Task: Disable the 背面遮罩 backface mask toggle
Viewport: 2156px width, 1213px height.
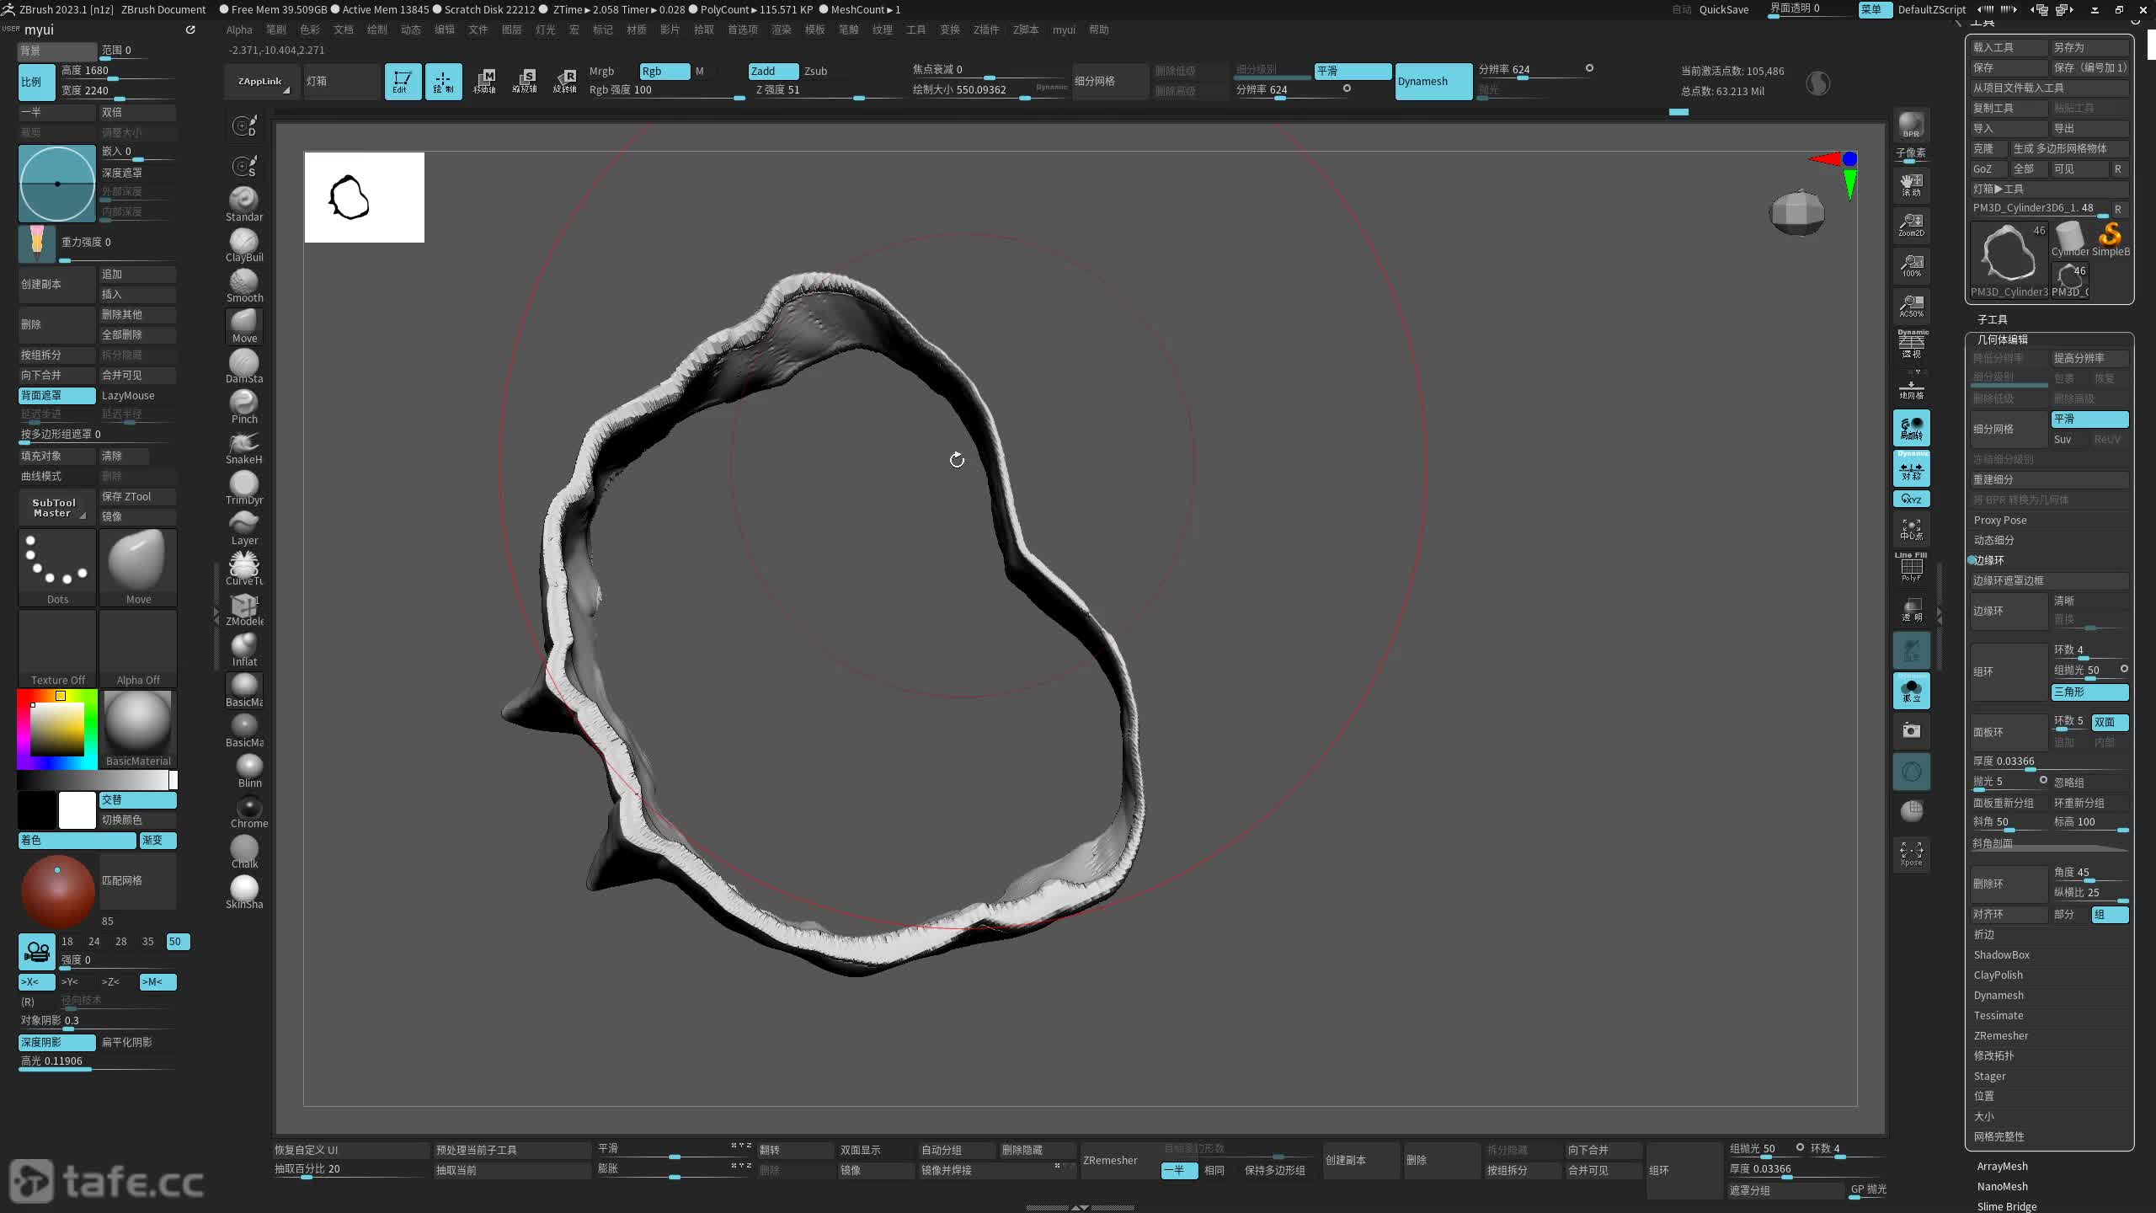Action: (x=56, y=395)
